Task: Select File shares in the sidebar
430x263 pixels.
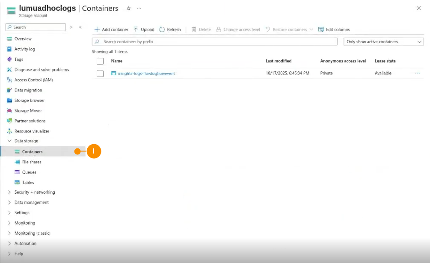Action: 32,162
